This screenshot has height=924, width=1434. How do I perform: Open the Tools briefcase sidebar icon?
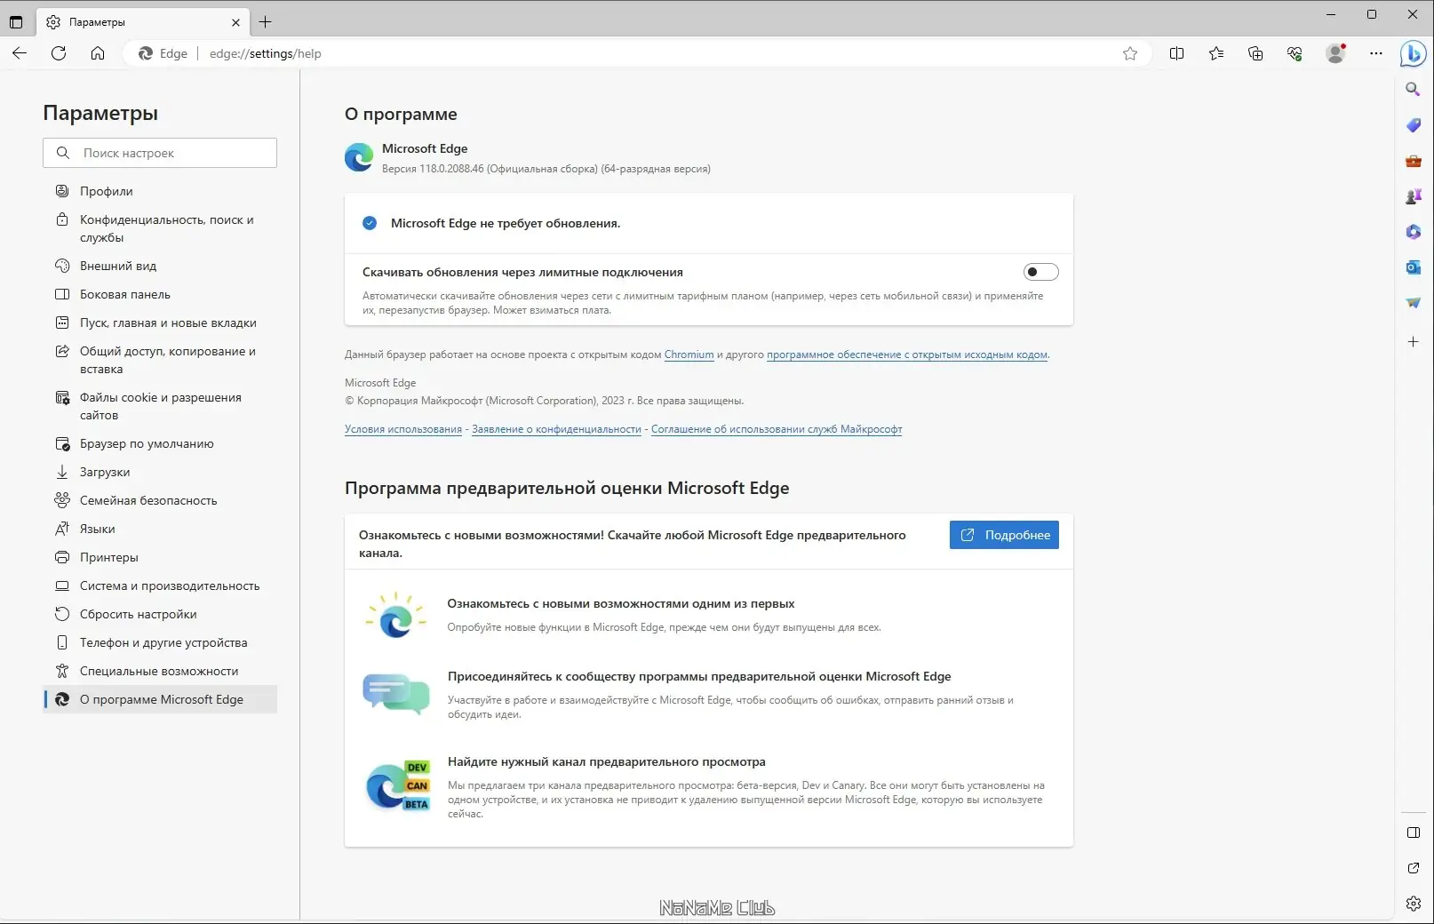pos(1414,161)
